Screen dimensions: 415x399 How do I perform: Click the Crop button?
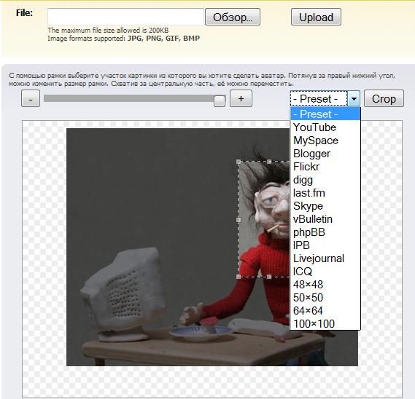384,98
